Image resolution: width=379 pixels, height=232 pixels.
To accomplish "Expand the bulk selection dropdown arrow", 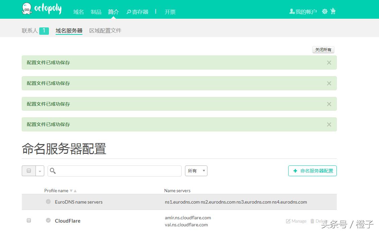I will [x=40, y=170].
